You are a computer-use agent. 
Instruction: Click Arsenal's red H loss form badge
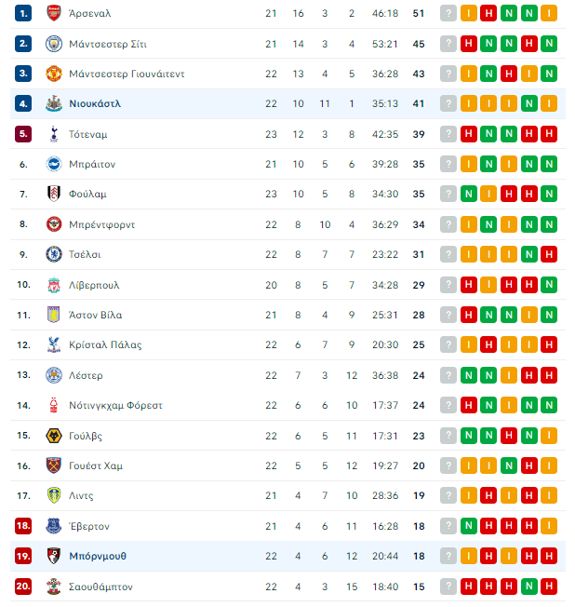[x=488, y=13]
